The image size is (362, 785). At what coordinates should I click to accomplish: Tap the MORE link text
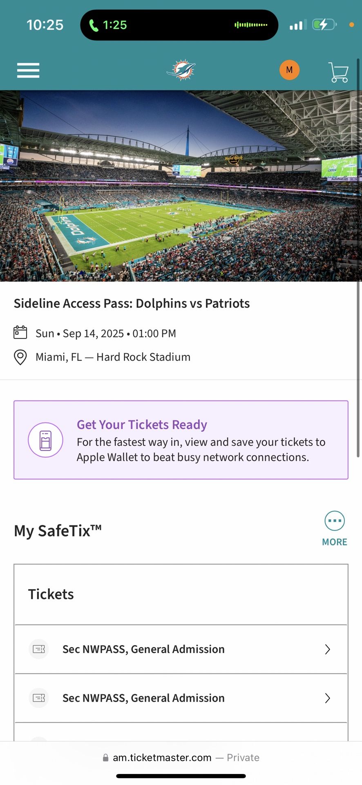coord(335,542)
